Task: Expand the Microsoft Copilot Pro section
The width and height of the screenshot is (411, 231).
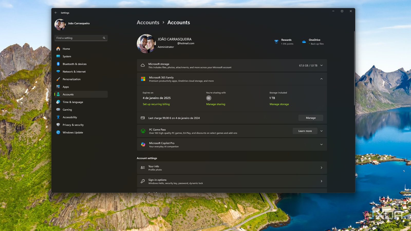Action: [321, 145]
